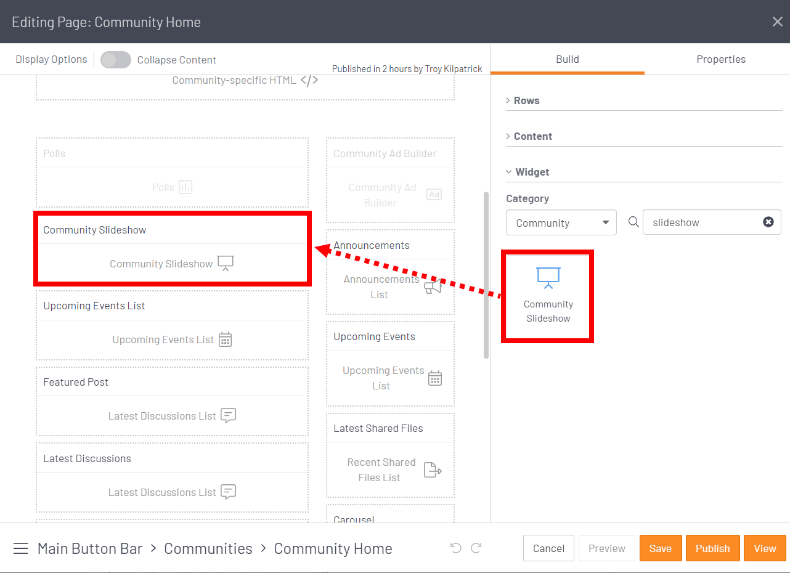Click the Announcements List megaphone icon
Viewport: 790px width, 573px height.
tap(433, 287)
